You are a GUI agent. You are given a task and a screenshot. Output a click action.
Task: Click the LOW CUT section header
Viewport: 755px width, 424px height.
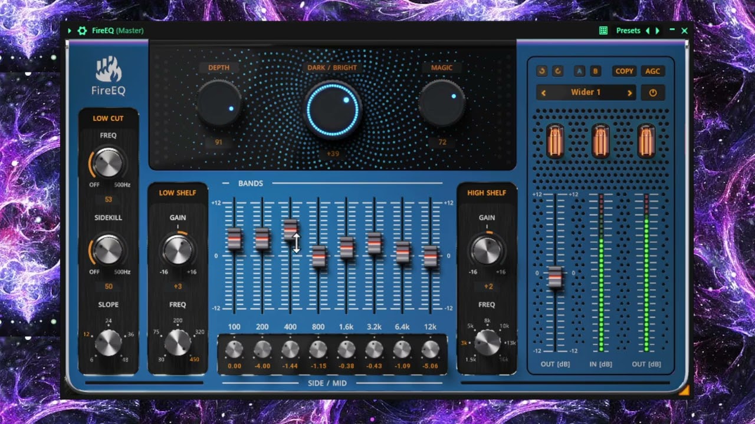109,118
